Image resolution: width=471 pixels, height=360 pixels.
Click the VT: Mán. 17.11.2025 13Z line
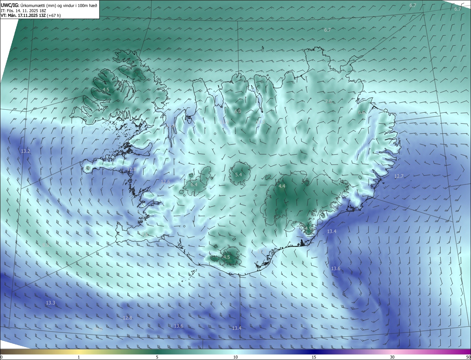31,15
